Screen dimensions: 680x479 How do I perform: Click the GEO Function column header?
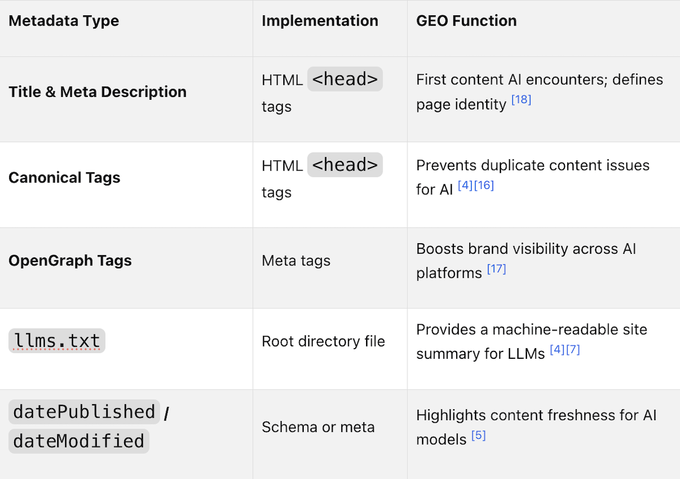[466, 21]
